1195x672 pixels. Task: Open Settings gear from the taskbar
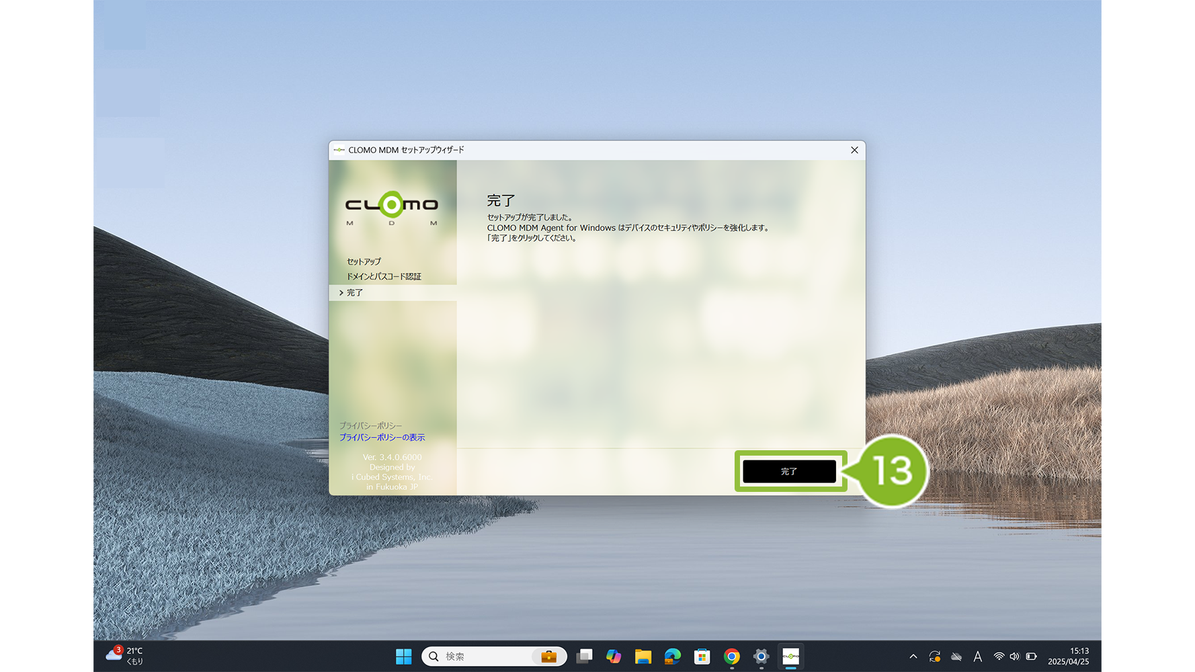point(761,657)
